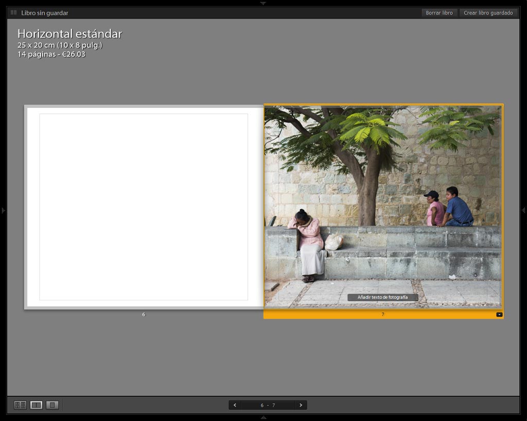Screen dimensions: 527x421
Task: Click Borrar libro button
Action: click(440, 13)
